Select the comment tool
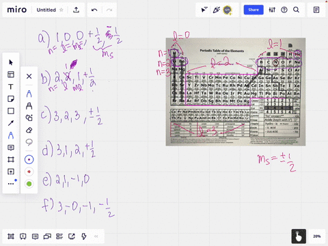The width and height of the screenshot is (328, 246). (11, 148)
